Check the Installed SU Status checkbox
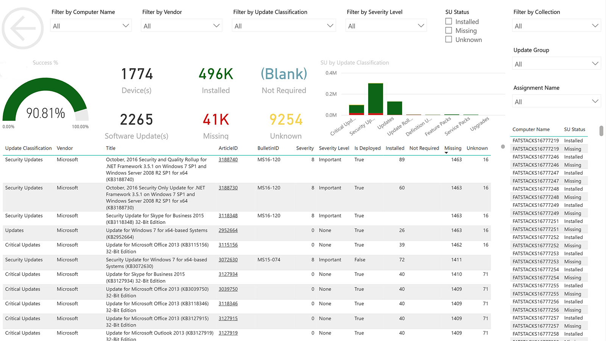The image size is (606, 341). tap(449, 22)
